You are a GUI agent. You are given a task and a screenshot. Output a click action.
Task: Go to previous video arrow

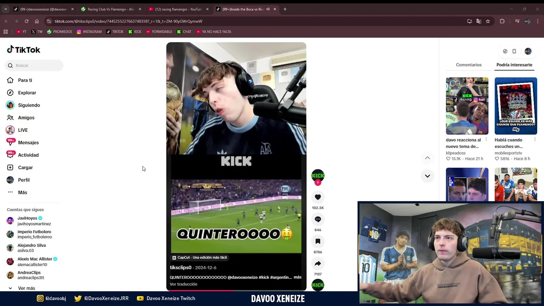point(428,158)
